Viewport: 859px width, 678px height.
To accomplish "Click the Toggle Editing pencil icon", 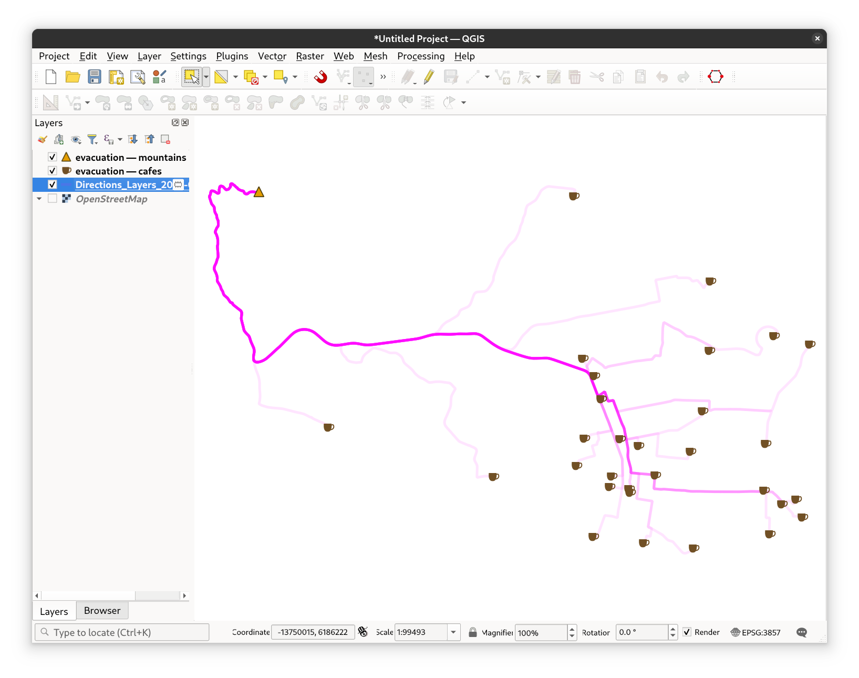I will 429,77.
